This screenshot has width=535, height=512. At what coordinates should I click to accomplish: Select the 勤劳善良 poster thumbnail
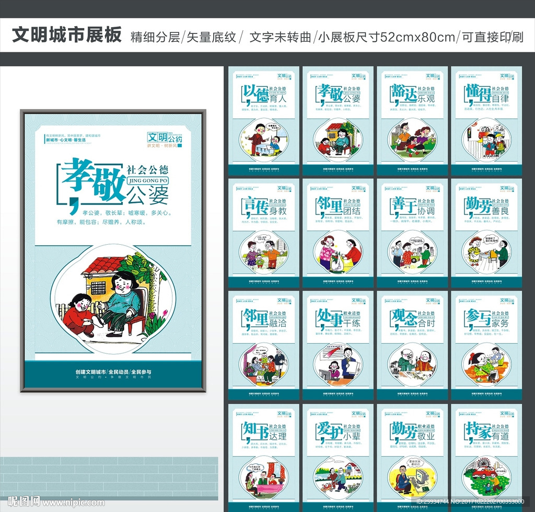click(486, 233)
